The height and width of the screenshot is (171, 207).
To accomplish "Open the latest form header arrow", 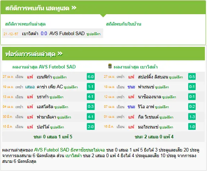I will (x=60, y=54).
